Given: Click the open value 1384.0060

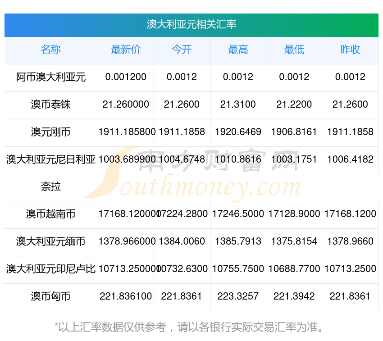Looking at the screenshot, I should click(x=182, y=241).
